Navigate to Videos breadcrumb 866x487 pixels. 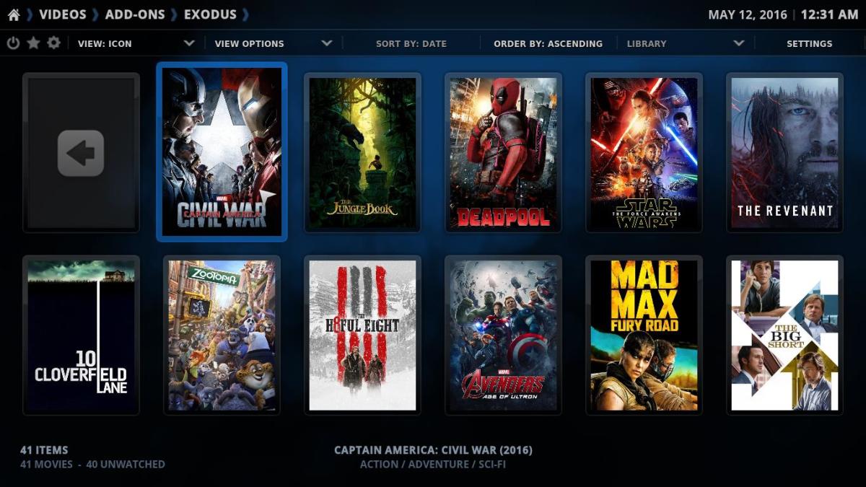coord(63,14)
